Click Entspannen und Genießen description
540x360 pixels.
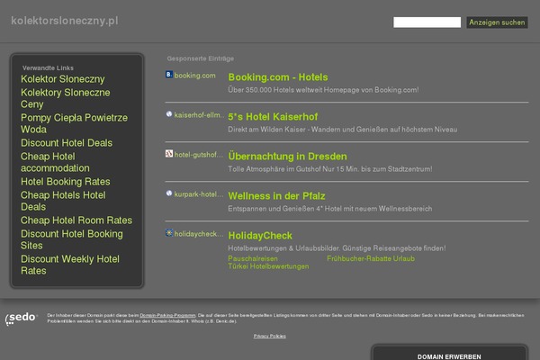point(330,209)
